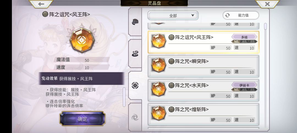Confirm with the 确定 button
The width and height of the screenshot is (297, 133).
(x=82, y=119)
